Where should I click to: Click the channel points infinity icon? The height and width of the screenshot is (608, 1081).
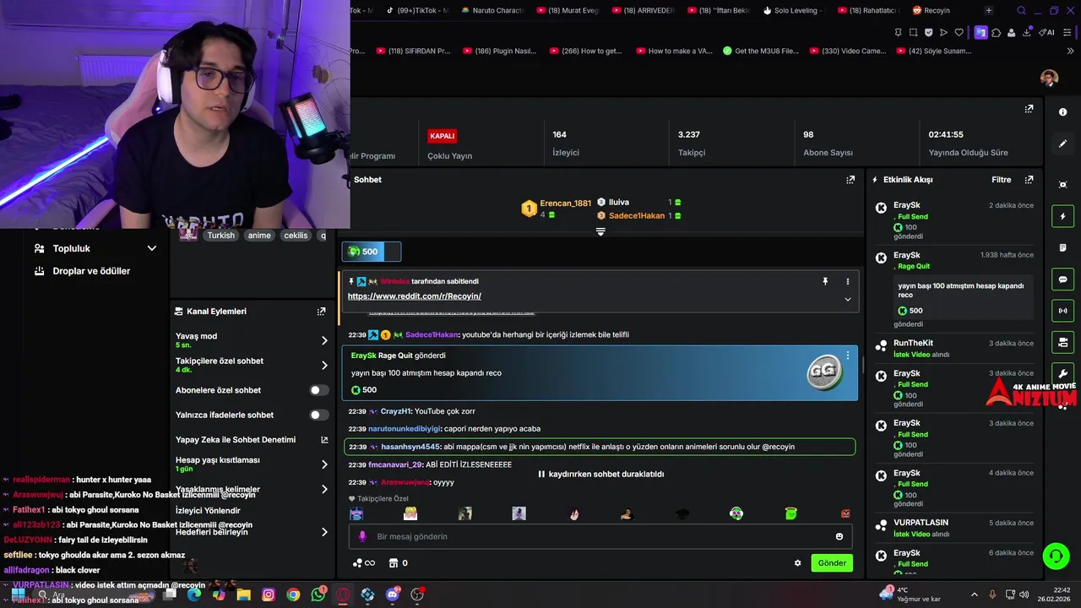click(364, 563)
